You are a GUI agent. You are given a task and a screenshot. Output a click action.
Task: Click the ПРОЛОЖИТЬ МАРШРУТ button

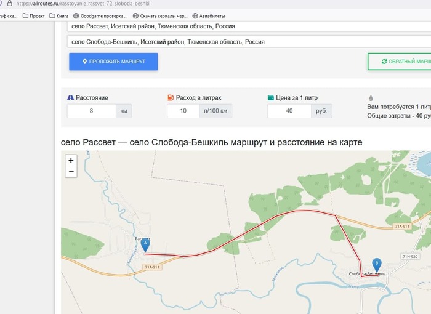coord(113,62)
